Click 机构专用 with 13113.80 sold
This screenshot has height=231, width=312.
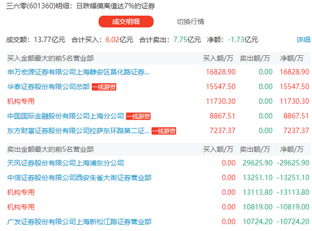click(x=20, y=192)
